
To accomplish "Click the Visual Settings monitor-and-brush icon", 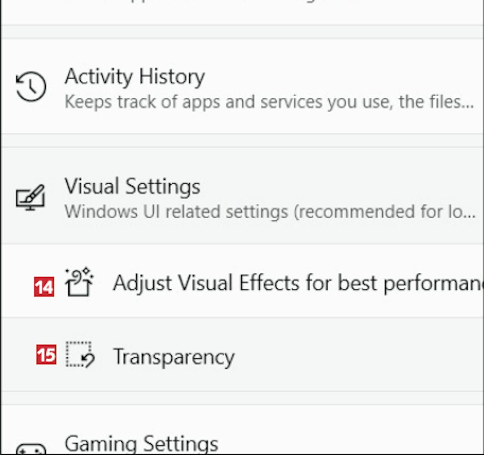I will [30, 197].
